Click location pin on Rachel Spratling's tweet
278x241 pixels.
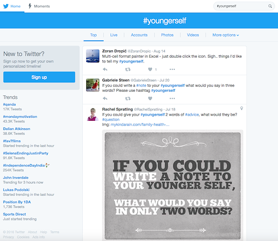pos(242,109)
